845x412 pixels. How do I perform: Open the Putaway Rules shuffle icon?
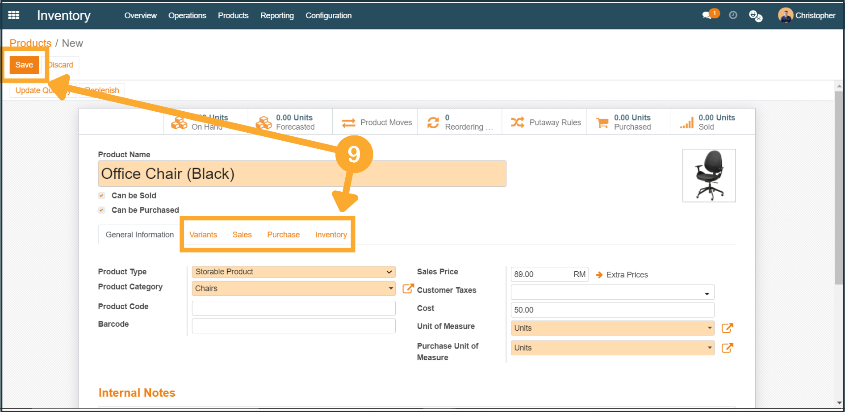coord(518,122)
